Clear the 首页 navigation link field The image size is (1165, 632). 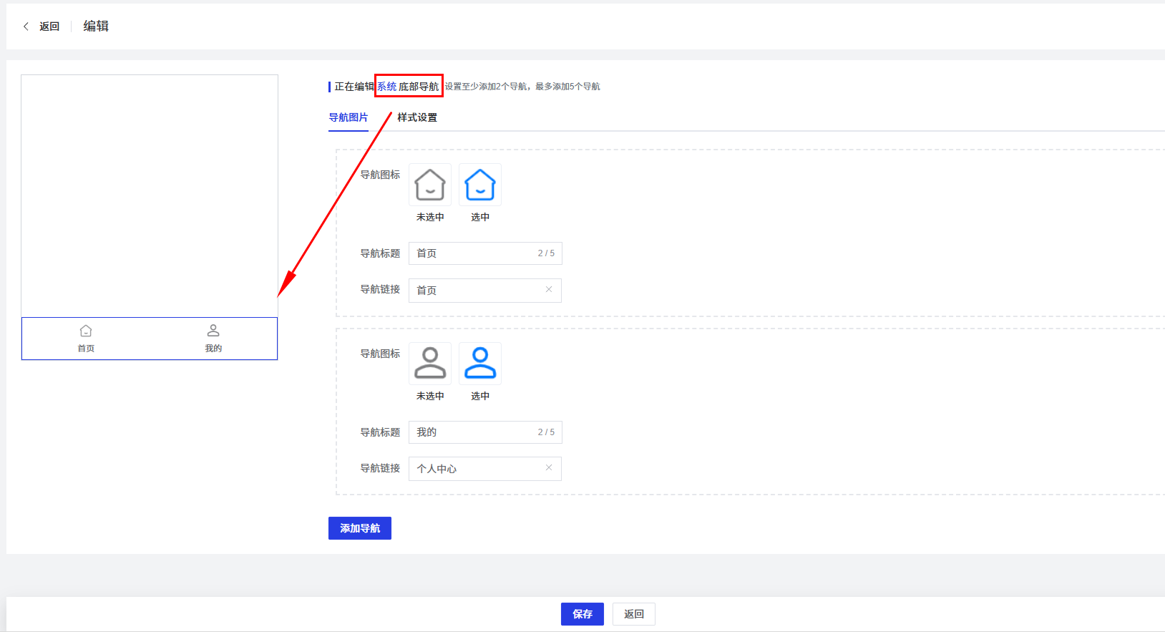549,290
